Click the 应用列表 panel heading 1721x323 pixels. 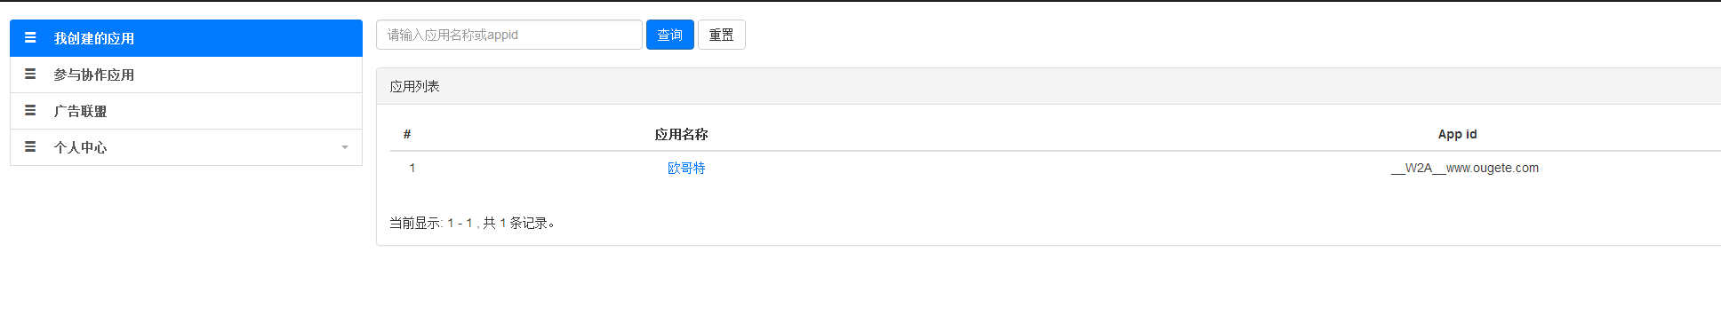click(415, 86)
